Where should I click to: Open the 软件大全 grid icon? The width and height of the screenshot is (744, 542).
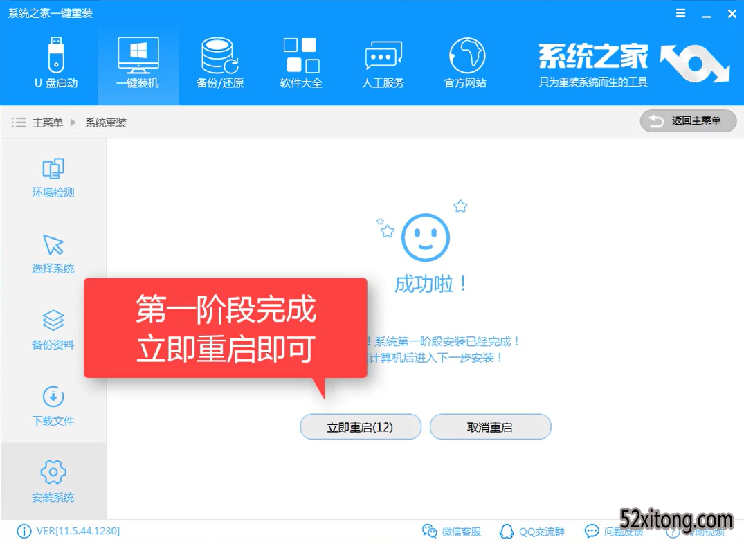coord(301,55)
